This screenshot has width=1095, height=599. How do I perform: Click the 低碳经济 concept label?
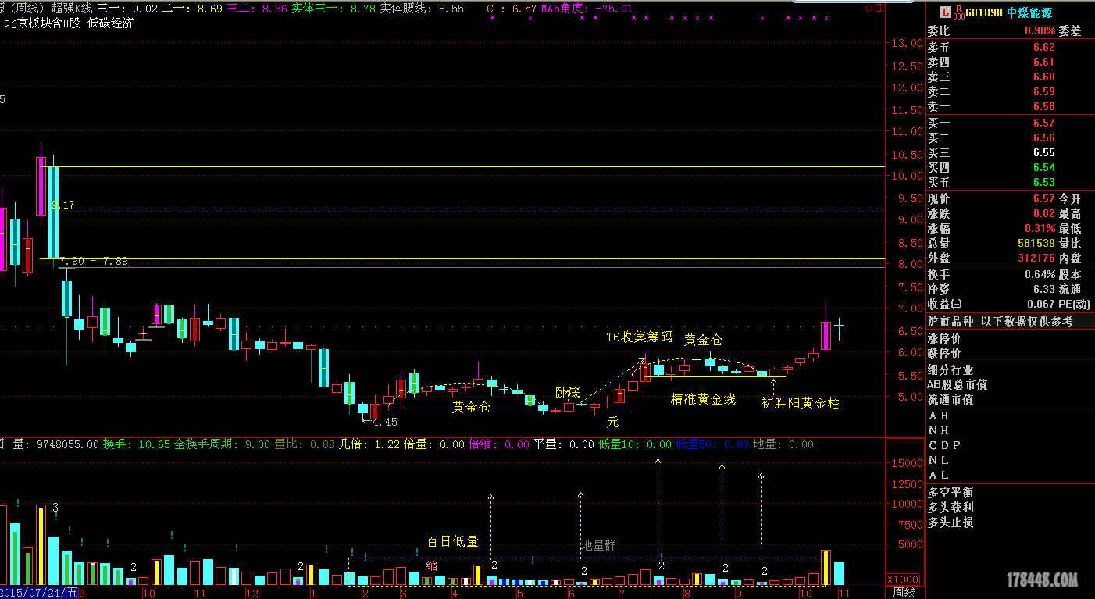[110, 23]
